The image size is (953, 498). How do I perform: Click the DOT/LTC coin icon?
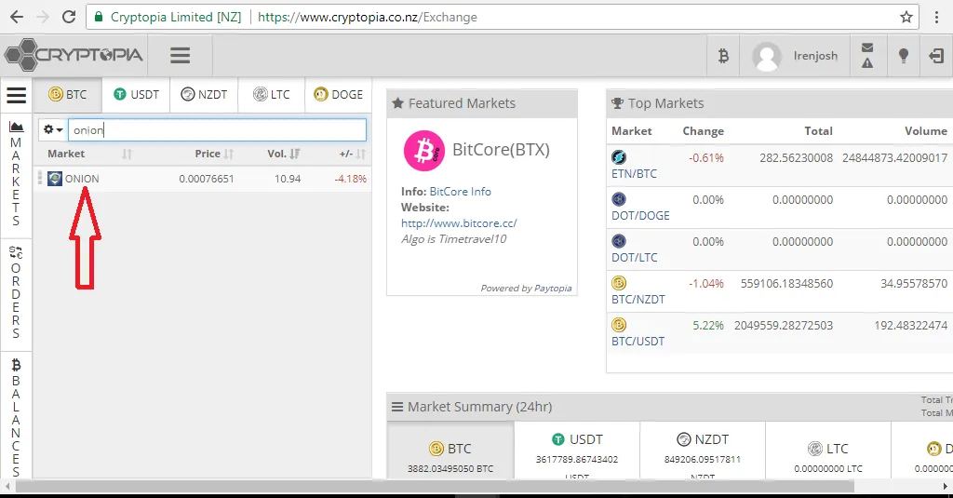619,241
